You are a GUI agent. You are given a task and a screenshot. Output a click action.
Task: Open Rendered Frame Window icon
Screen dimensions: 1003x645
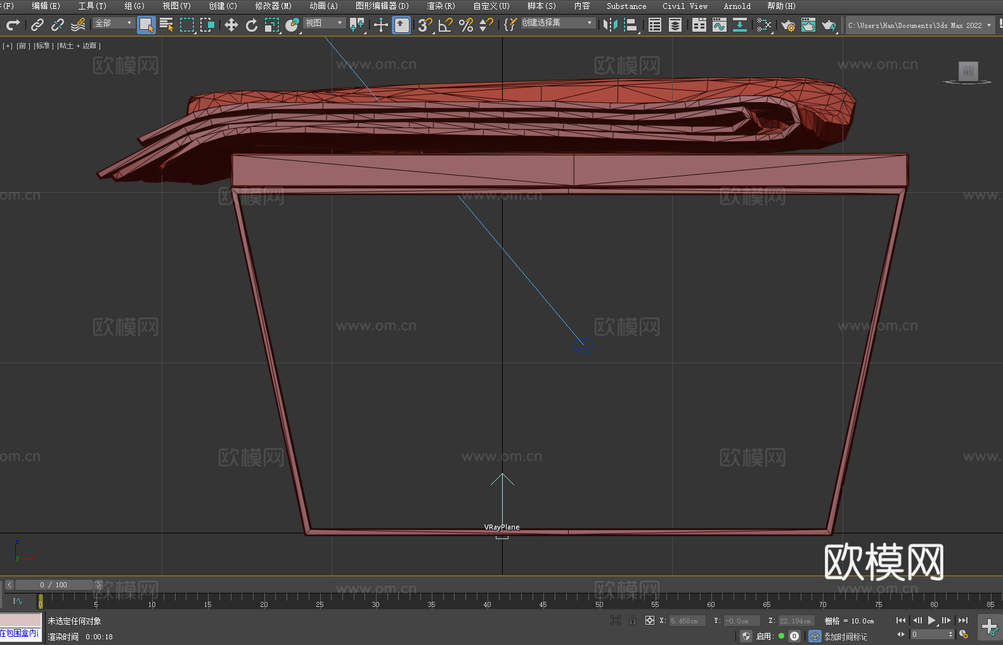[808, 25]
